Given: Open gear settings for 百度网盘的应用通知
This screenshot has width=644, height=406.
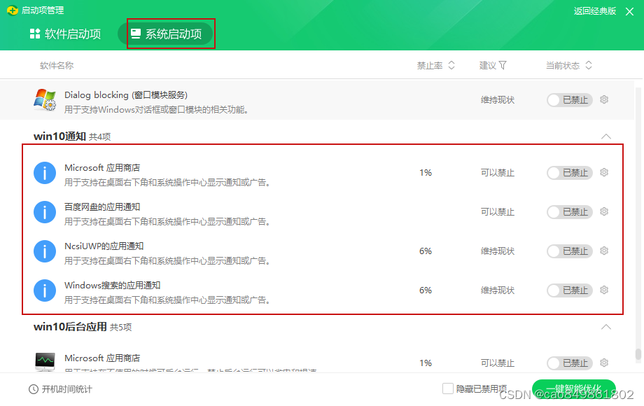Looking at the screenshot, I should pyautogui.click(x=603, y=211).
